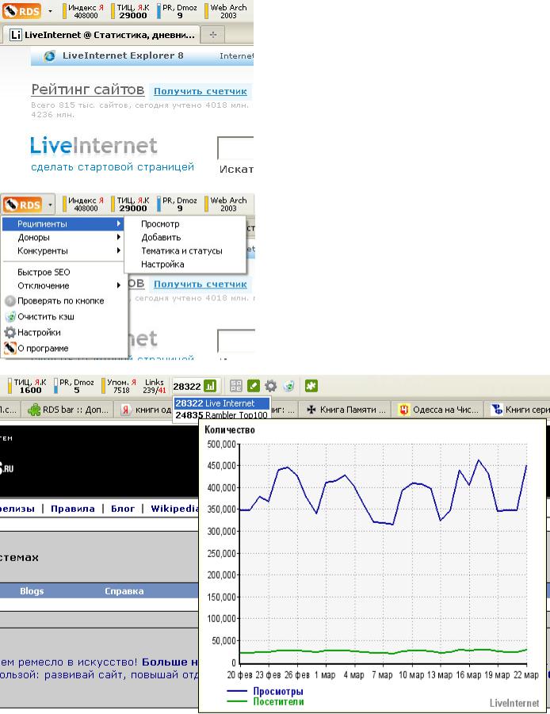Click the Web Arch 2003 indicator in the topmost toolbar
550x714 pixels.
click(226, 11)
